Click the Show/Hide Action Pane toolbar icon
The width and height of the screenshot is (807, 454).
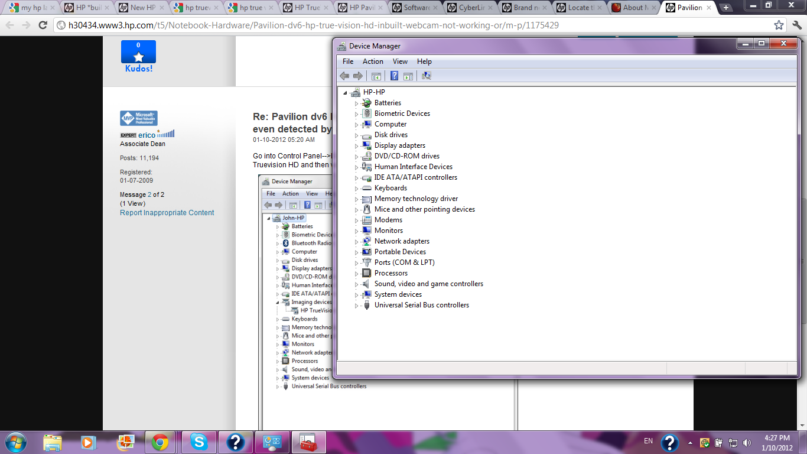408,76
